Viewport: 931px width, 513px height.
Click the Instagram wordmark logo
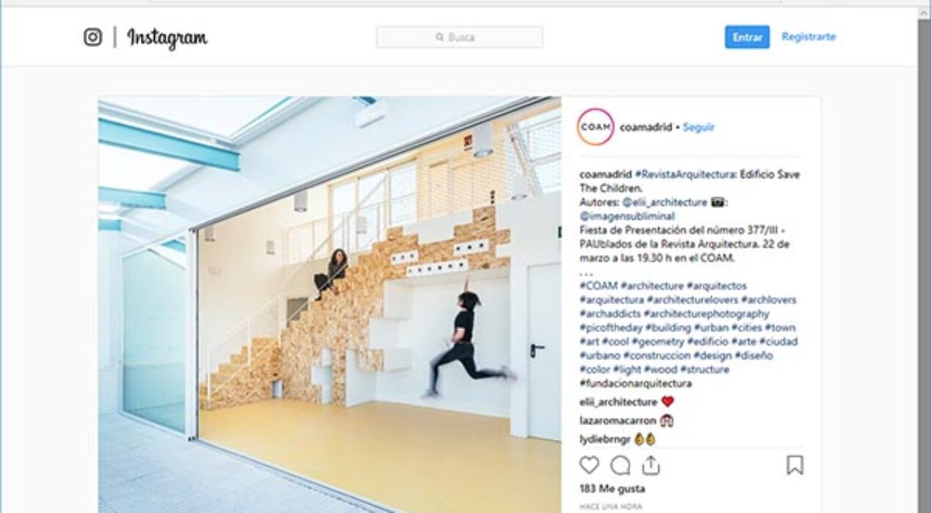167,37
